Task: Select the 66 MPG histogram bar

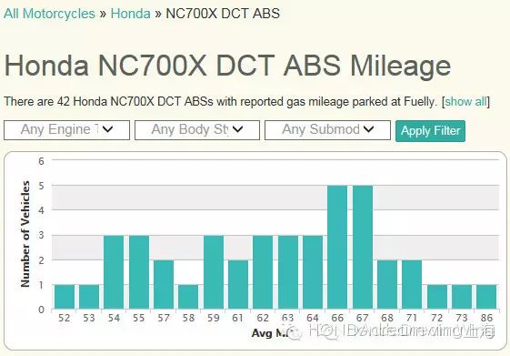Action: [337, 247]
